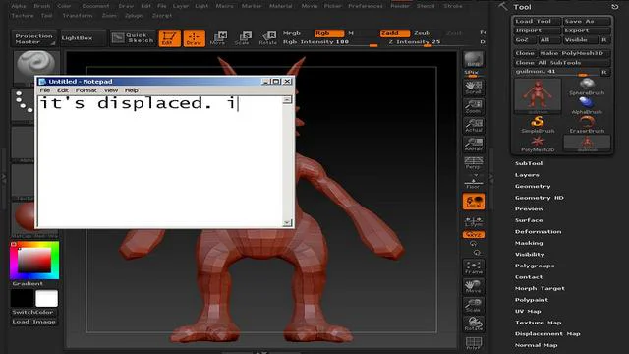Click the Move icon in the right shelf
629x354 pixels.
(474, 286)
